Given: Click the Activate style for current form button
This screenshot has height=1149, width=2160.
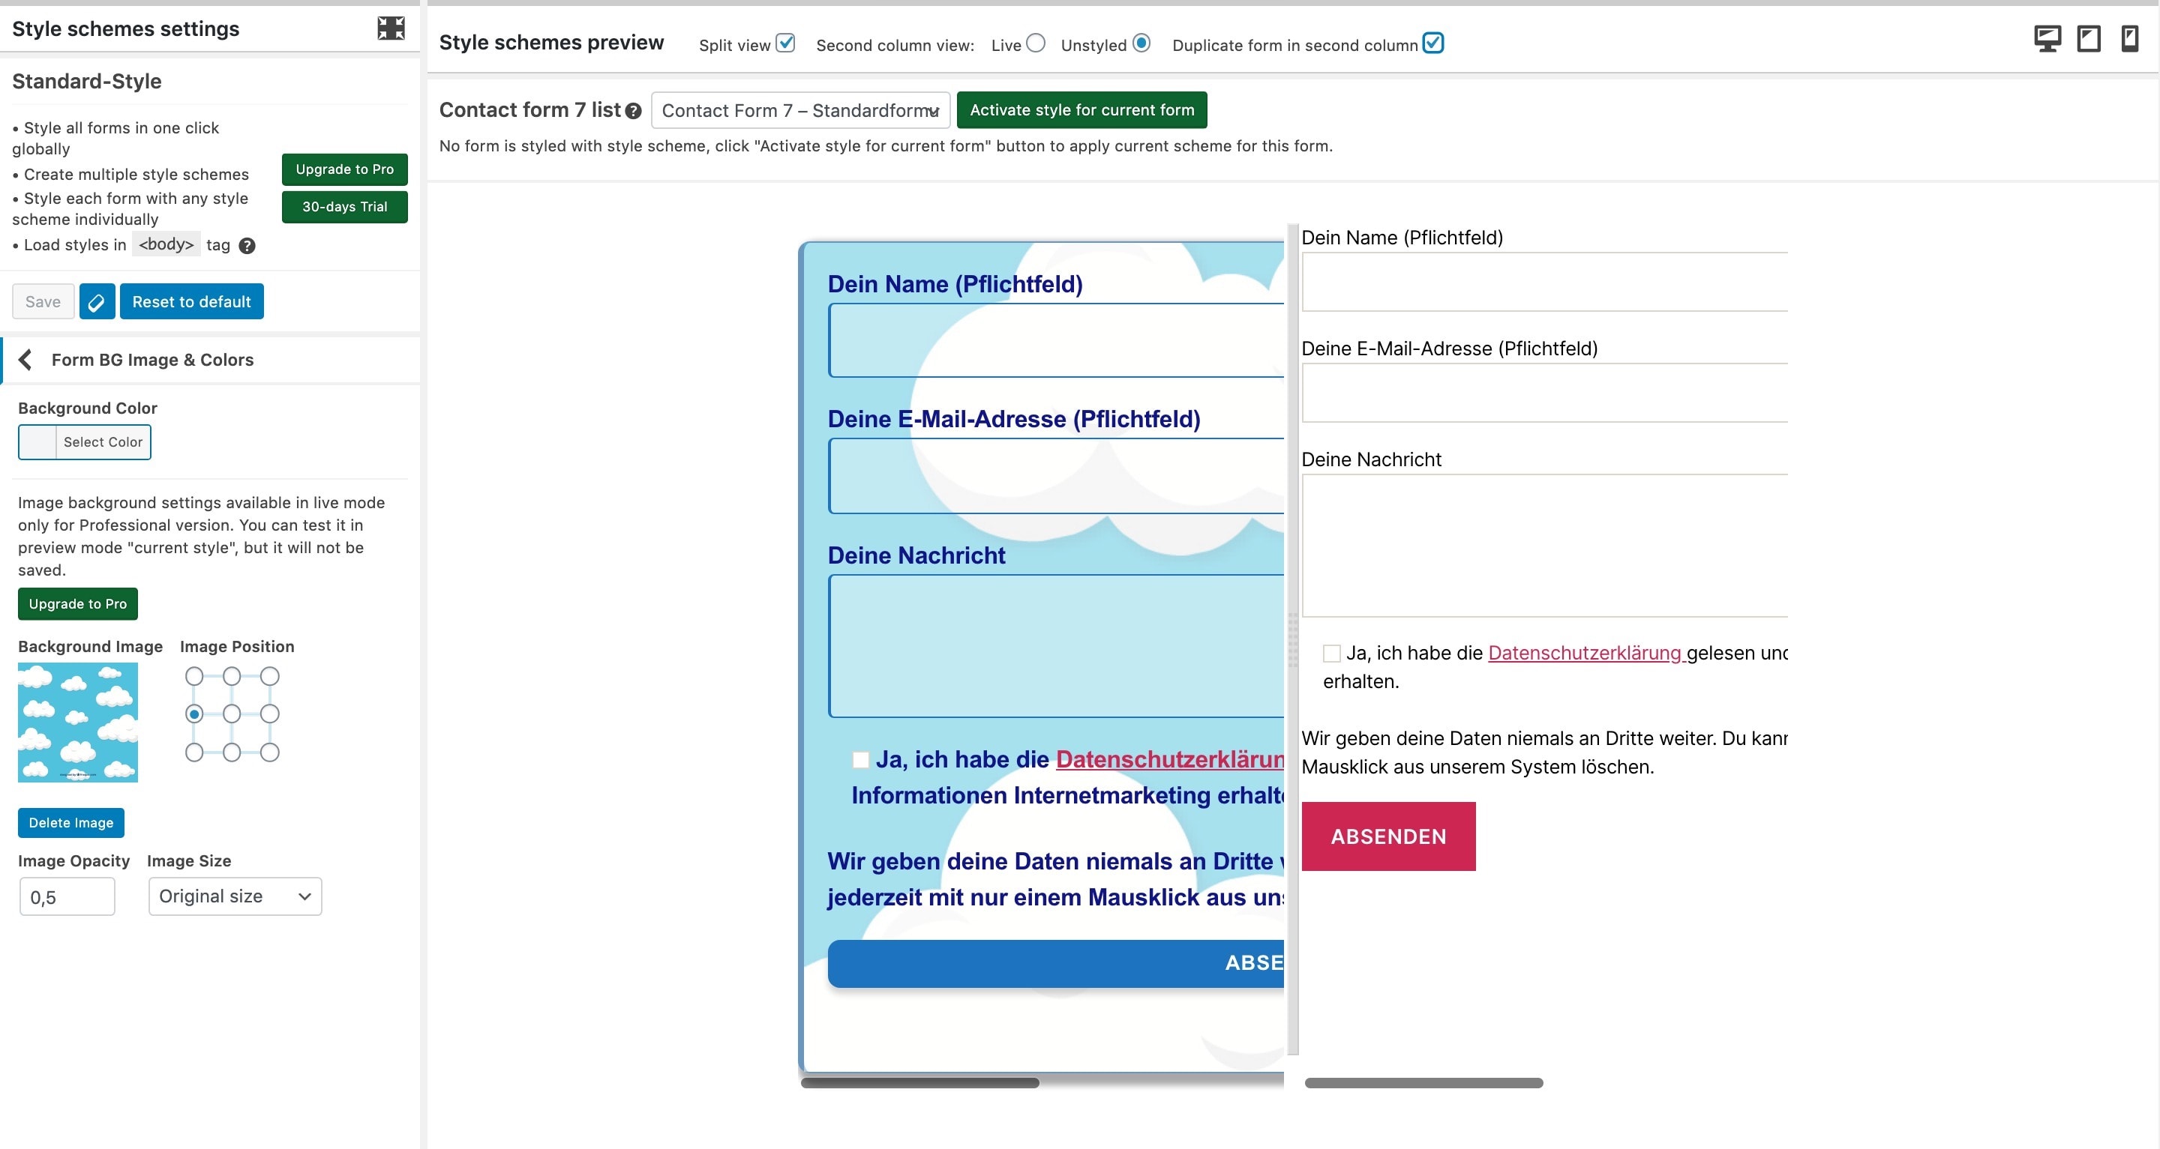Looking at the screenshot, I should click(1080, 110).
